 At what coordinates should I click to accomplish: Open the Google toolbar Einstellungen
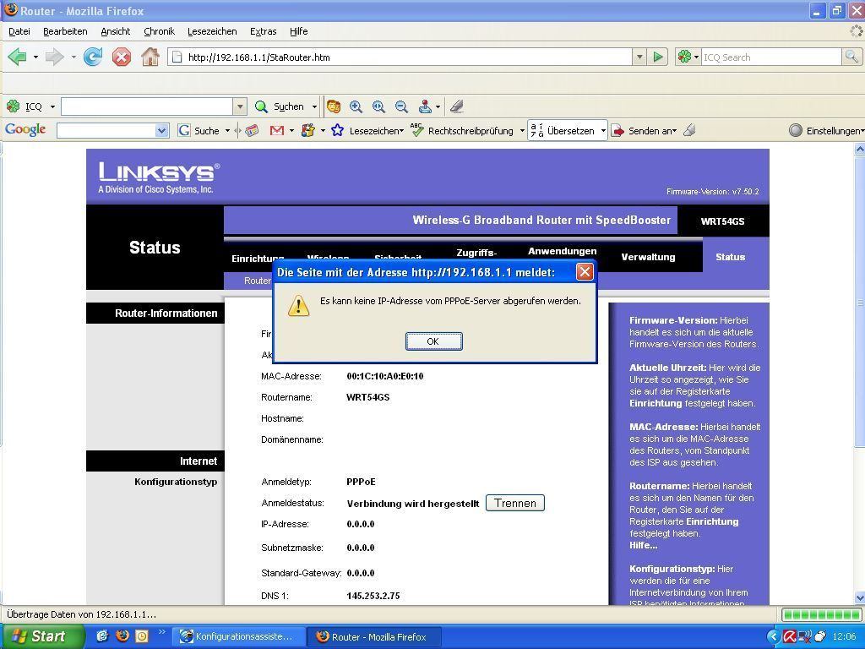(825, 130)
